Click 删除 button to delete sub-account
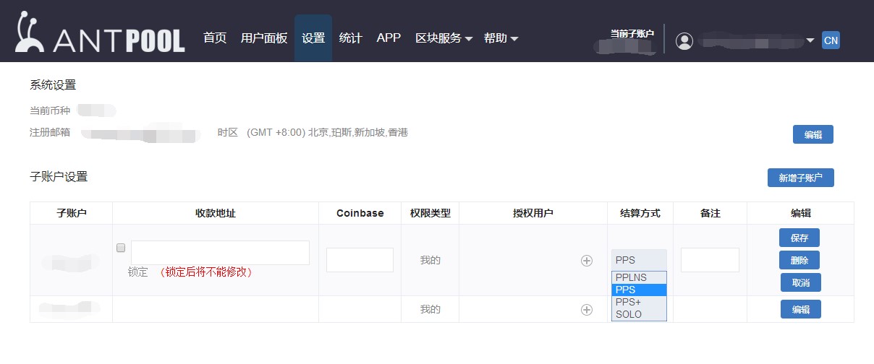Viewport: 874px width, 364px height. (799, 260)
